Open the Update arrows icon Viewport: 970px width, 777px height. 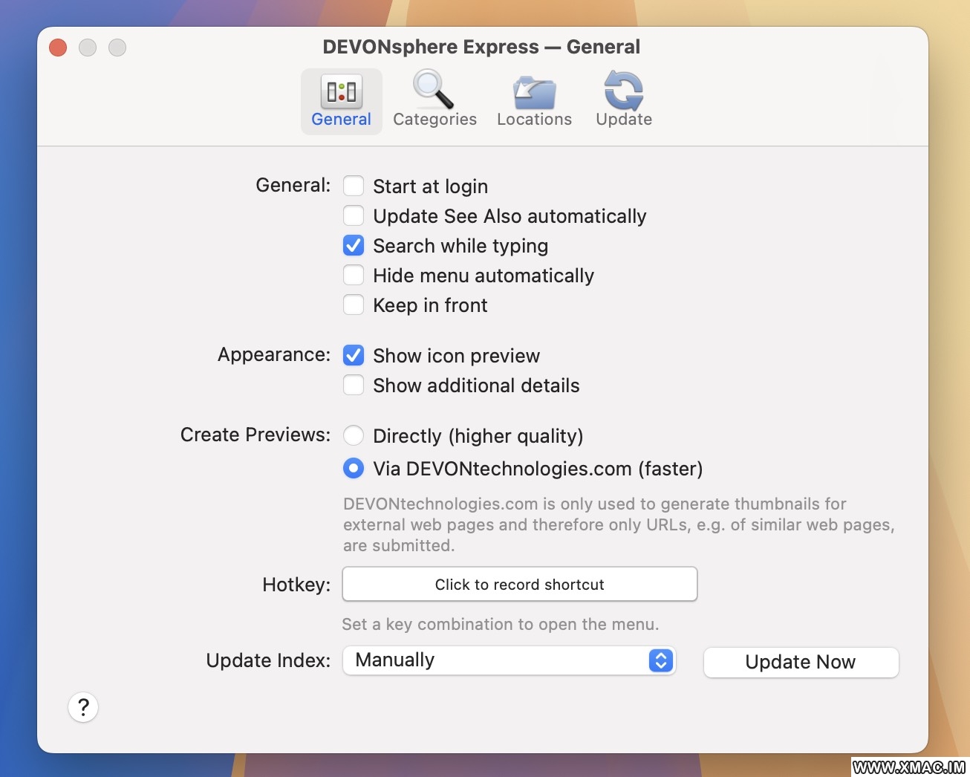point(623,91)
